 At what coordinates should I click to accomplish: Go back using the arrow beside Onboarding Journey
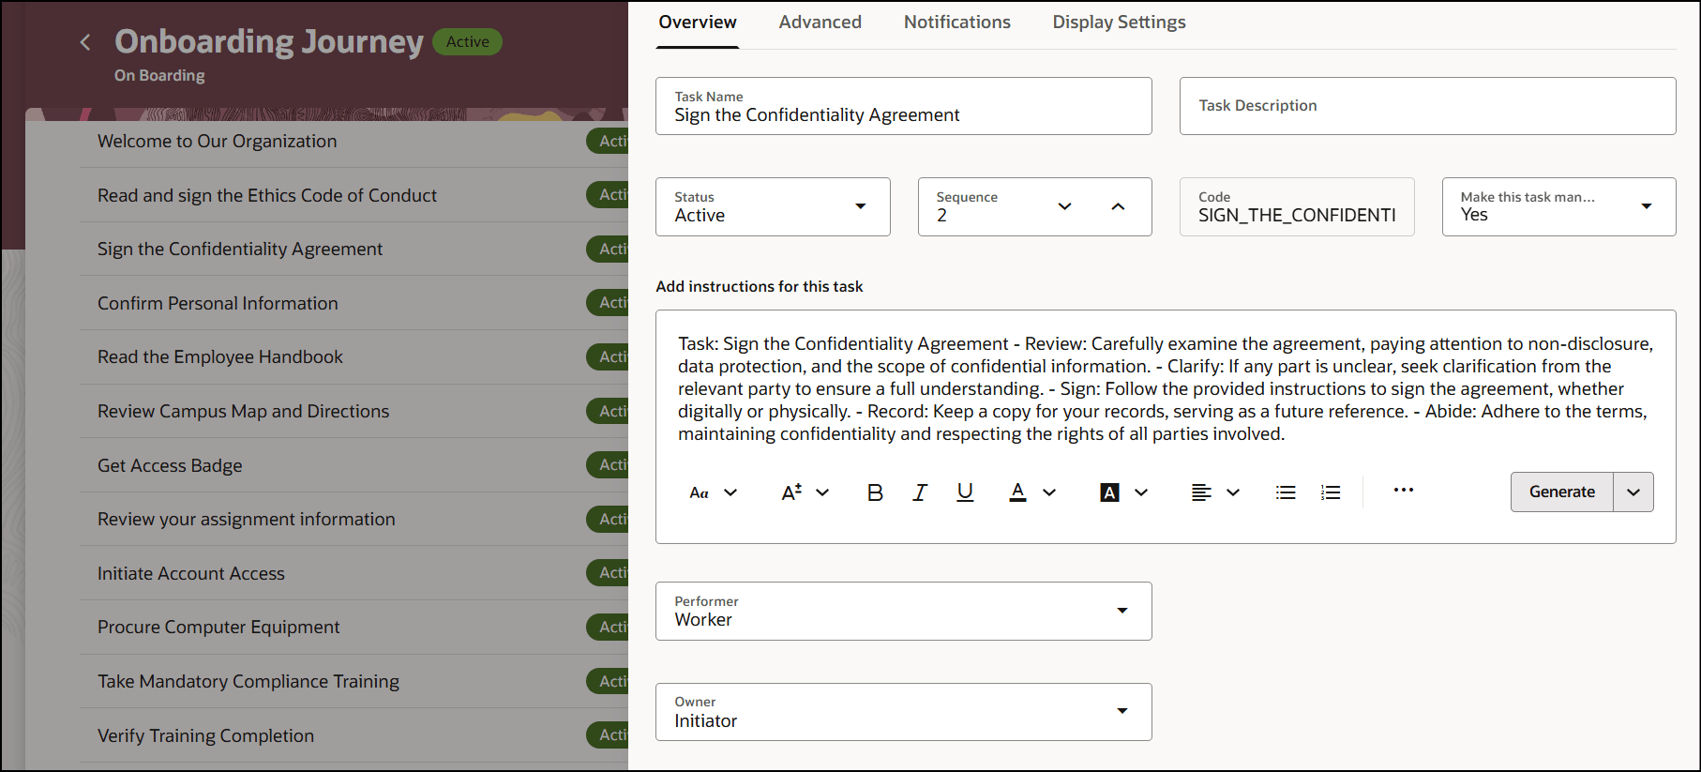(85, 42)
